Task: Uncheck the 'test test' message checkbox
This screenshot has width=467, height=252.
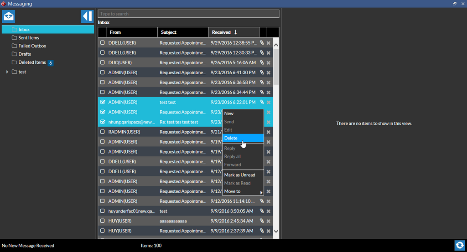Action: click(103, 102)
